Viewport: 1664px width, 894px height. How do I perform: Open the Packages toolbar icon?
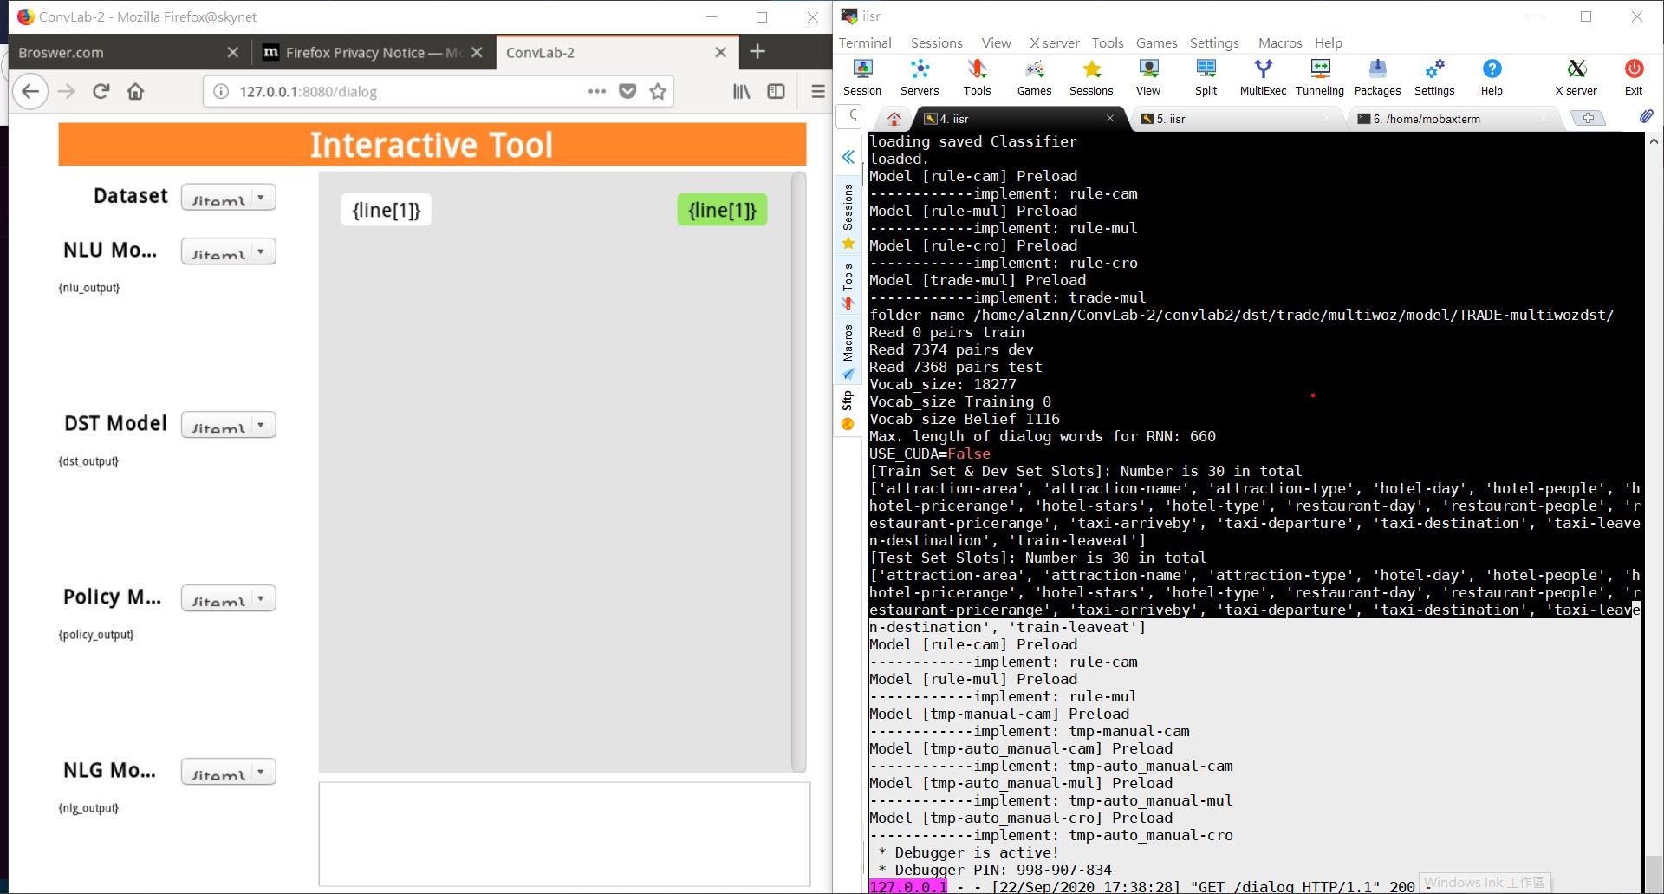tap(1377, 76)
